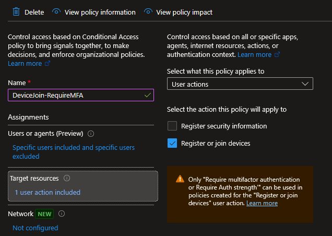Click the green checkmark in Name field
Viewport: 332px width, 236px height.
(148, 95)
